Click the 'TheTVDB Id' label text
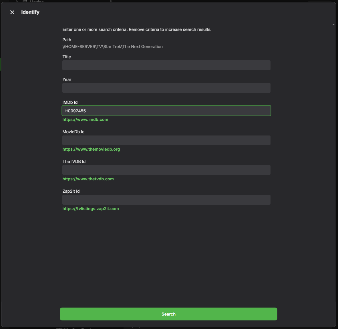Screen dimensions: 338x329 (x=74, y=161)
